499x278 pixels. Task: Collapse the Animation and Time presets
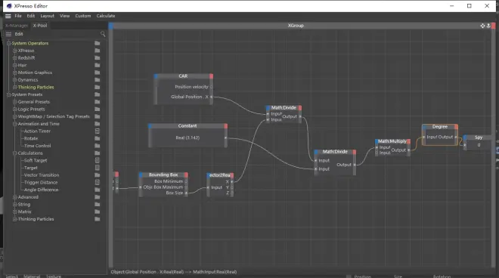coord(14,124)
